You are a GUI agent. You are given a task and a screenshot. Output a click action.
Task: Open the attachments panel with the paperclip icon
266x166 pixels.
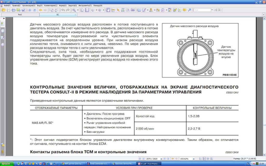pyautogui.click(x=3, y=152)
